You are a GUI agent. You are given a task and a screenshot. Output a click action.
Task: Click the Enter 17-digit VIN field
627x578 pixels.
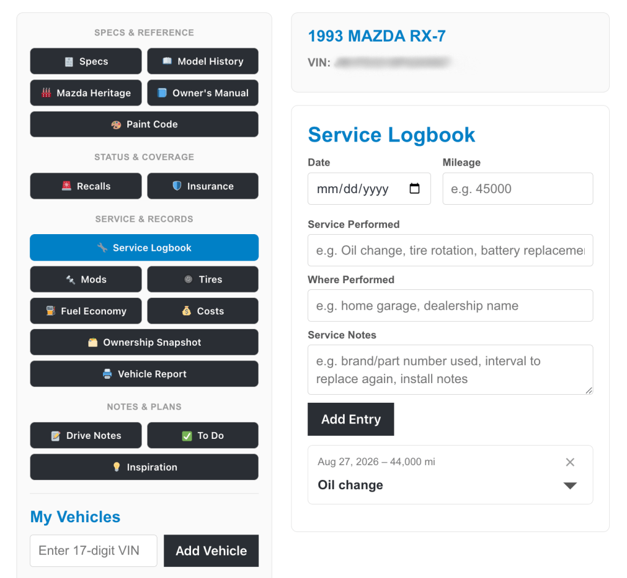pos(94,551)
